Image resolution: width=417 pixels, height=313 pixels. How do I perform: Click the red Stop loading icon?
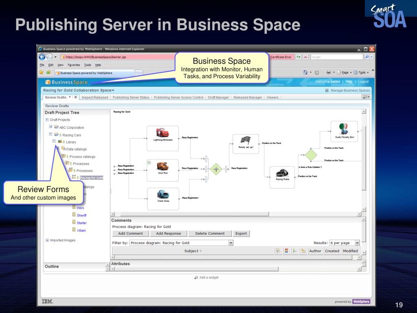[305, 57]
